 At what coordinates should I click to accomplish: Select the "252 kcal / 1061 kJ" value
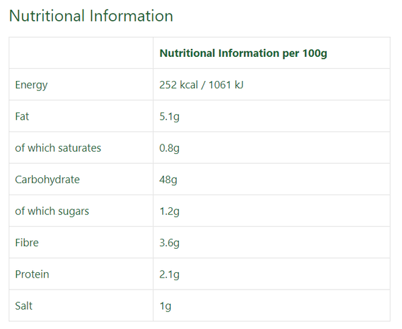[201, 85]
